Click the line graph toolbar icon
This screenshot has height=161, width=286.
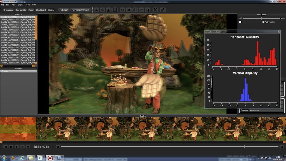(x=142, y=10)
